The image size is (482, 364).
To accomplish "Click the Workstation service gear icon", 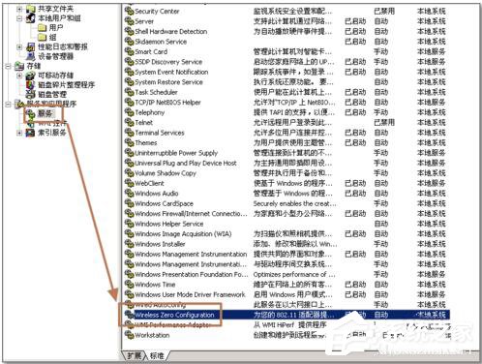I will 129,335.
